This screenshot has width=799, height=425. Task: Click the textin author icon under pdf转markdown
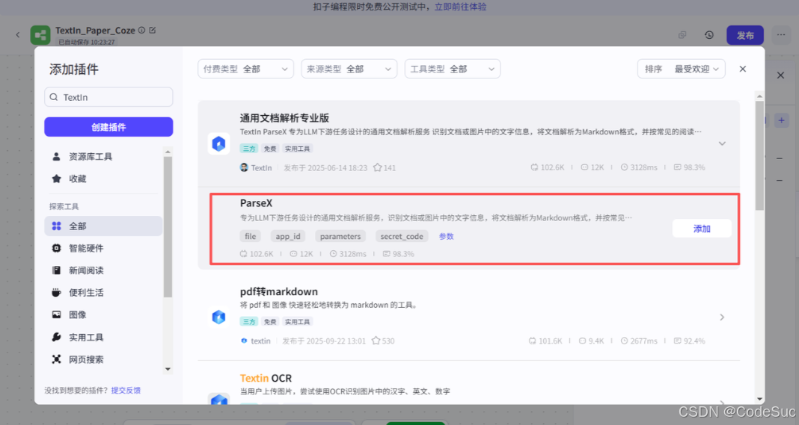tap(244, 341)
